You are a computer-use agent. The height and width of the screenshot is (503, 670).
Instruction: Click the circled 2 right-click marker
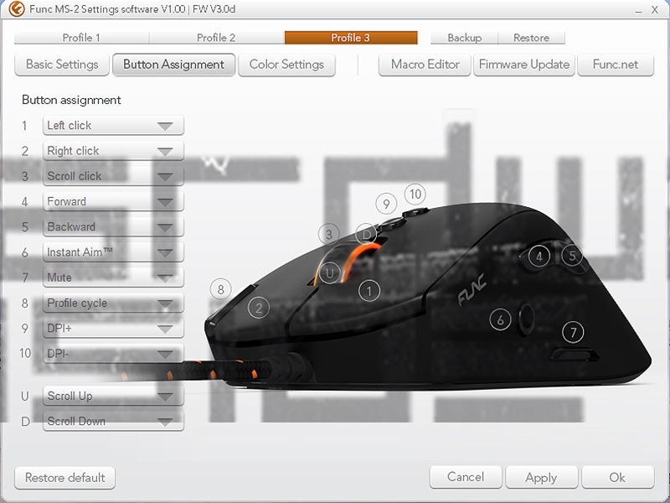tap(260, 308)
